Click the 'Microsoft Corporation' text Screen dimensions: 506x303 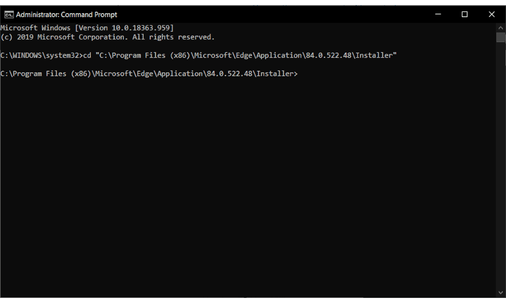click(x=82, y=37)
